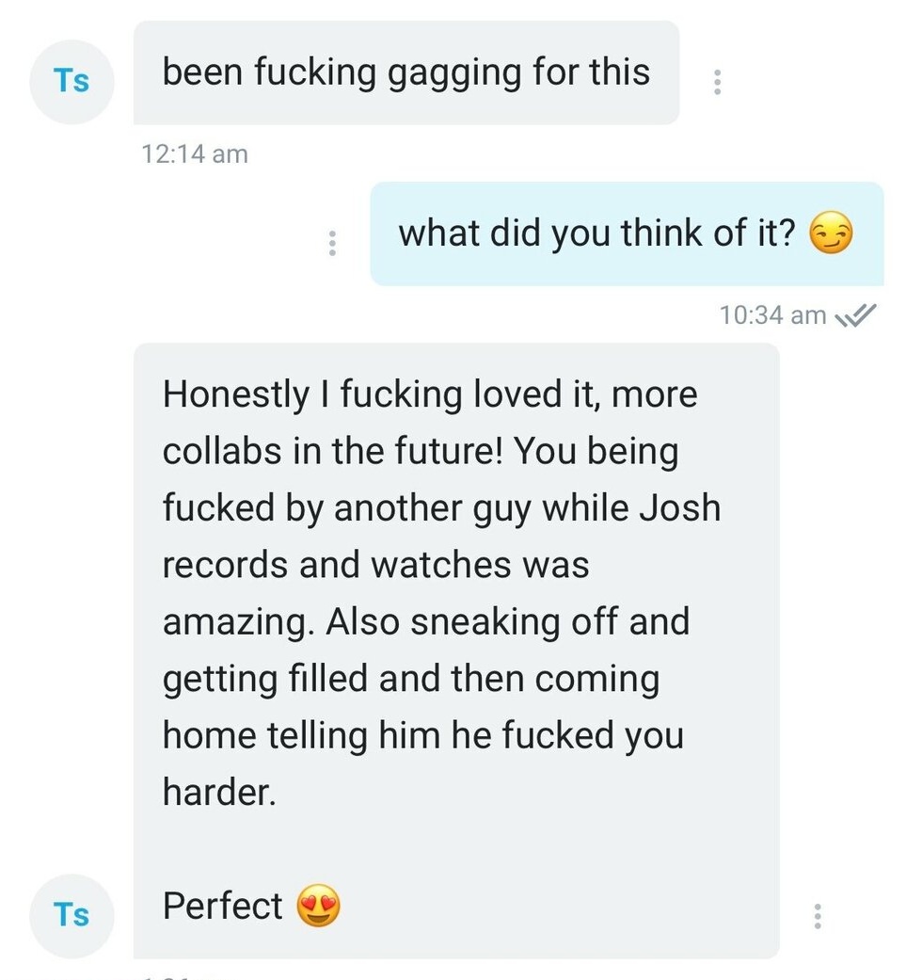Click the cut-off timestamp below the last message
This screenshot has height=980, width=922.
click(179, 975)
